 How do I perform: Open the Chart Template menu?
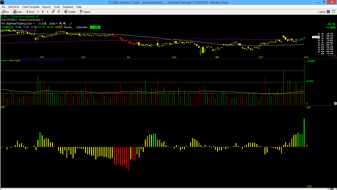point(31,7)
